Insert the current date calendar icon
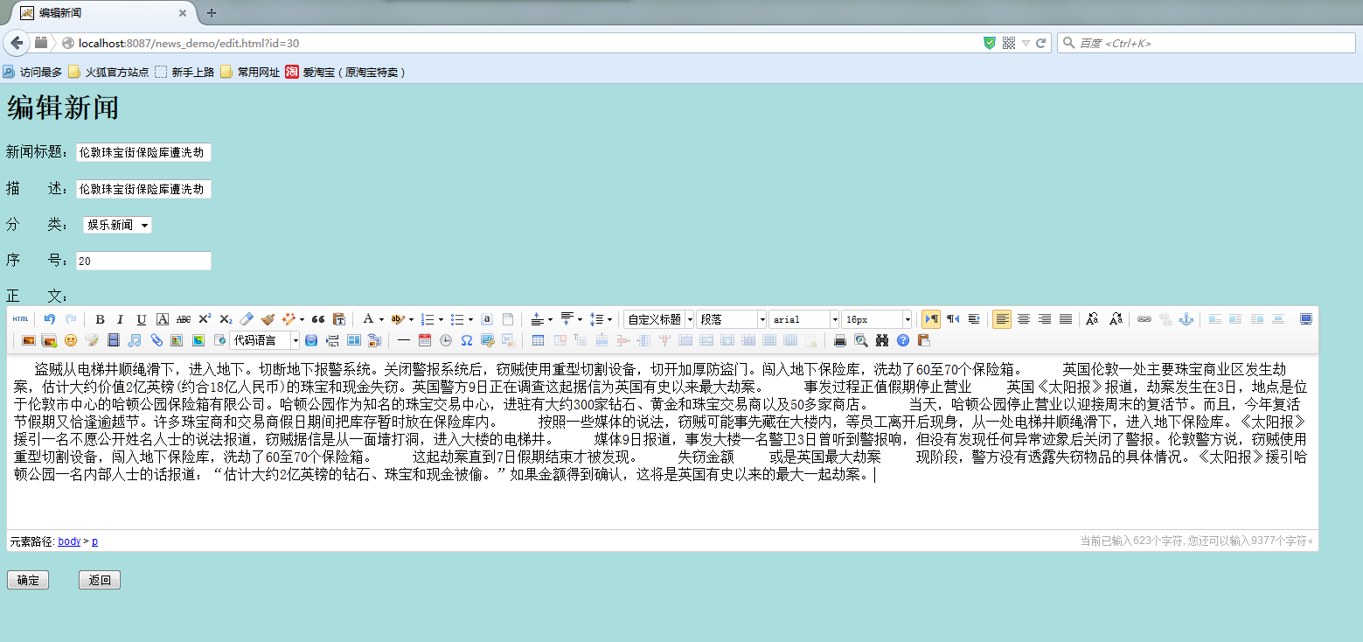The width and height of the screenshot is (1363, 642). click(425, 340)
